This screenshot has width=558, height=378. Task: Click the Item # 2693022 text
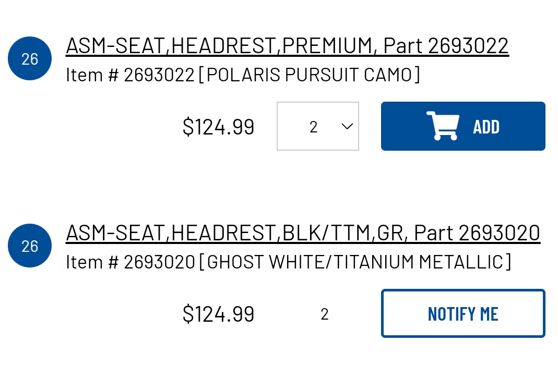pyautogui.click(x=130, y=75)
